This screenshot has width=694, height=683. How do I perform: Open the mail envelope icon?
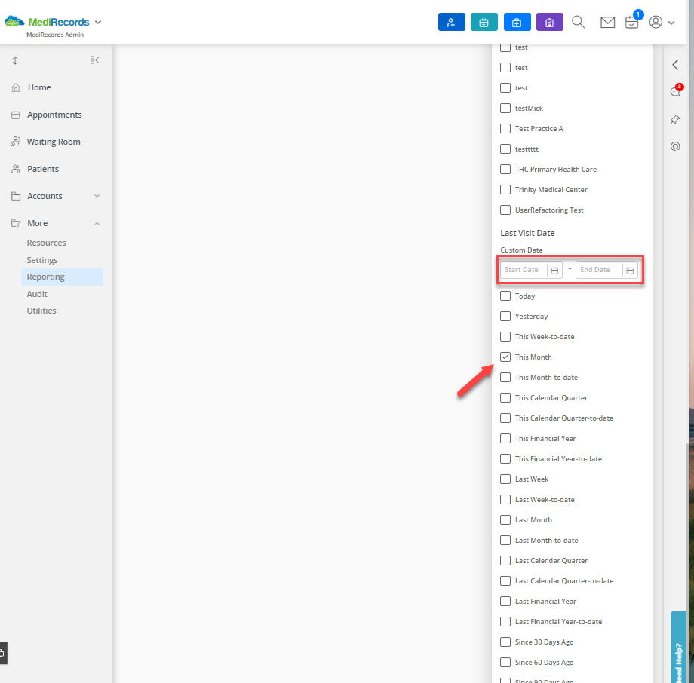(608, 22)
